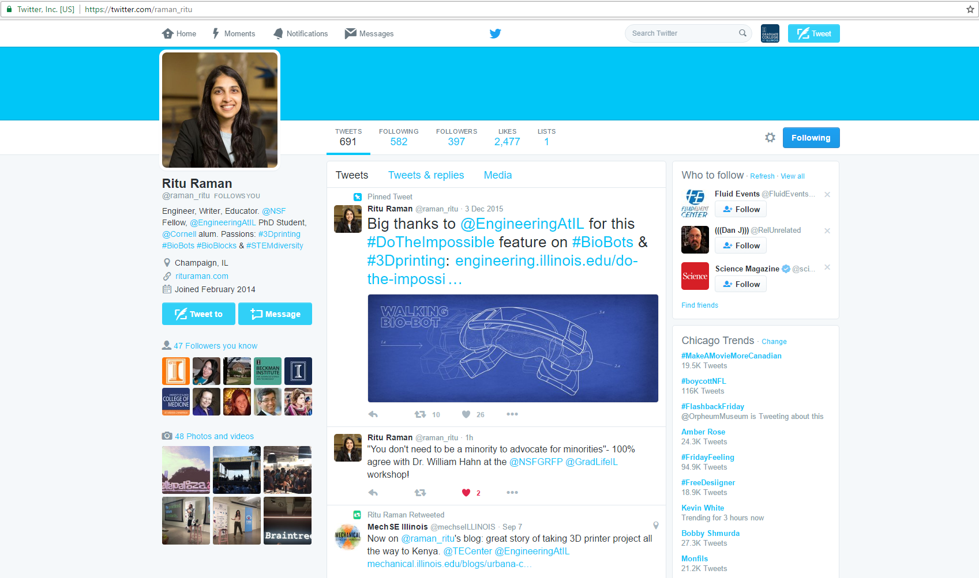979x578 pixels.
Task: Dismiss the Fluid Events follow suggestion
Action: coord(827,194)
